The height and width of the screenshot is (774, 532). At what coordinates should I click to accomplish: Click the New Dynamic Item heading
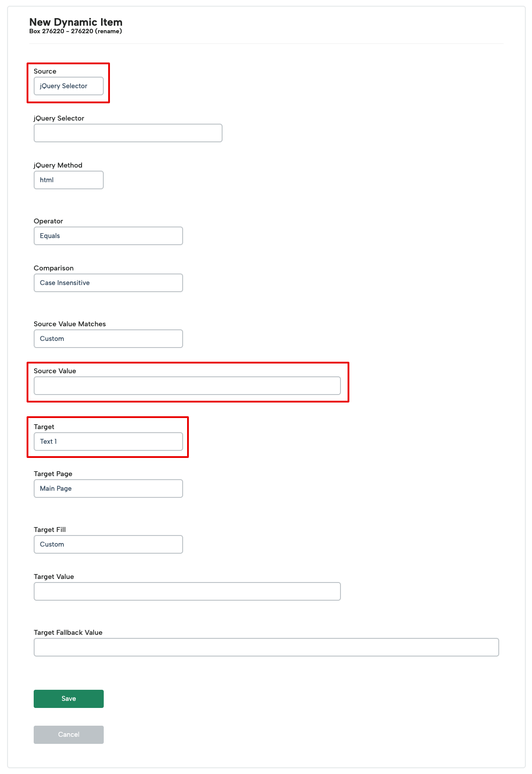[76, 22]
